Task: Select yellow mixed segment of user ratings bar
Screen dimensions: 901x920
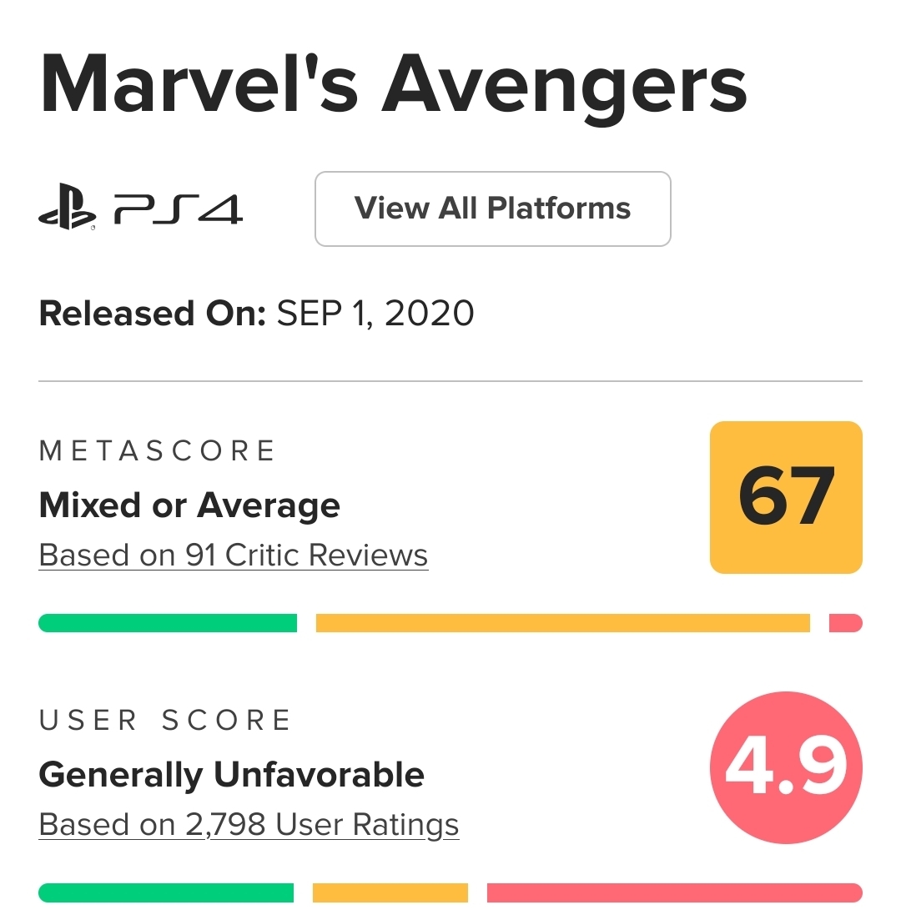Action: (x=390, y=892)
